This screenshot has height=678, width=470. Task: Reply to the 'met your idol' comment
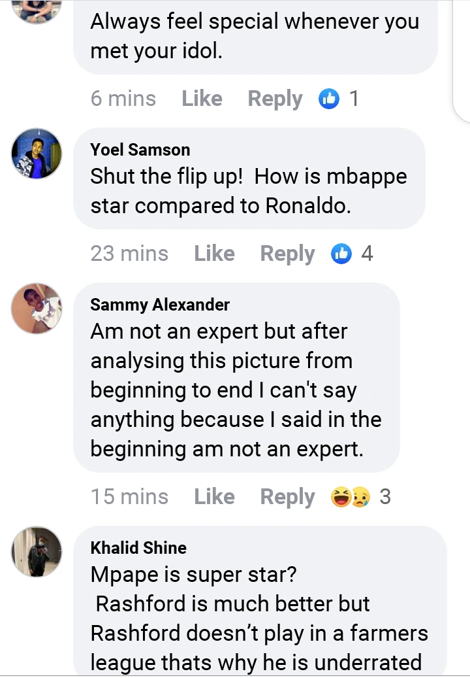coord(275,99)
